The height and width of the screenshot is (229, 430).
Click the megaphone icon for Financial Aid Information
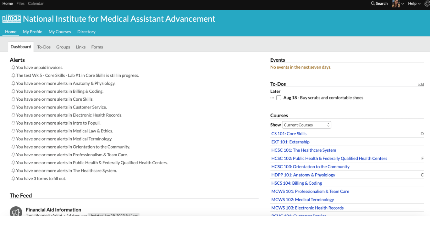[x=16, y=211]
